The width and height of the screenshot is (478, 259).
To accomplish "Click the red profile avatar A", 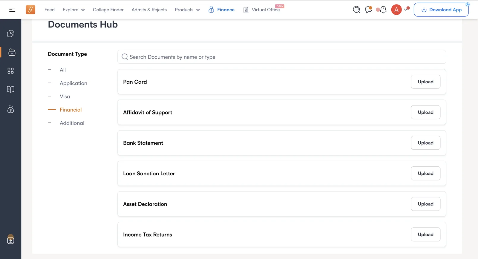I will [396, 10].
